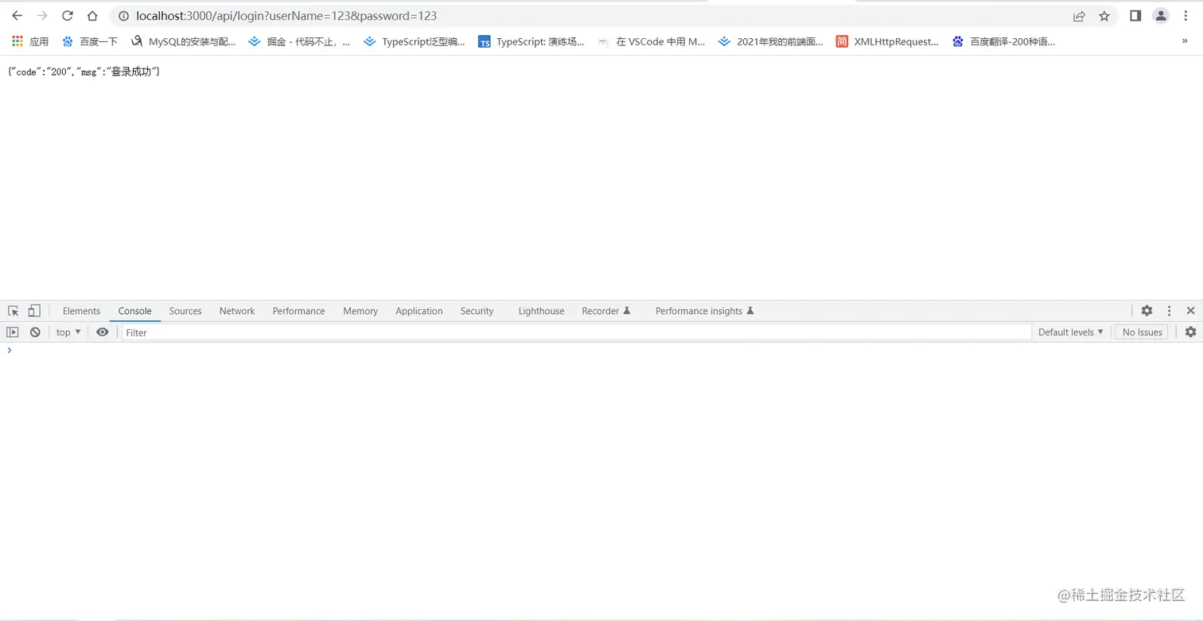Go back to the previous page
This screenshot has width=1203, height=621.
coord(17,16)
